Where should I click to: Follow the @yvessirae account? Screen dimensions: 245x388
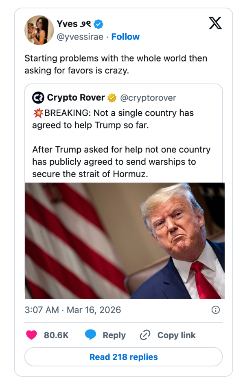[125, 37]
